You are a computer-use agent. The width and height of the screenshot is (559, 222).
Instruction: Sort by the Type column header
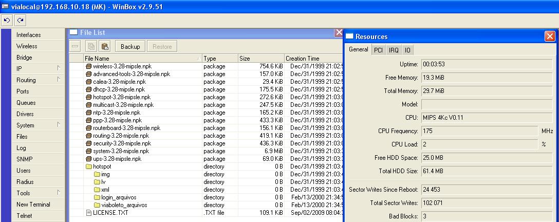(220, 59)
